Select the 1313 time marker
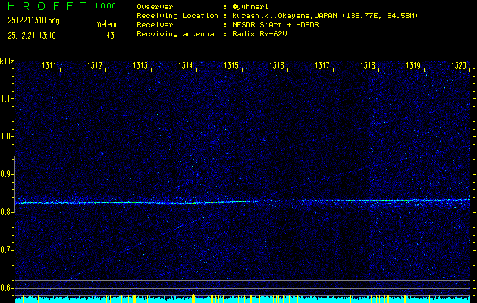This screenshot has width=477, height=303. [140, 67]
